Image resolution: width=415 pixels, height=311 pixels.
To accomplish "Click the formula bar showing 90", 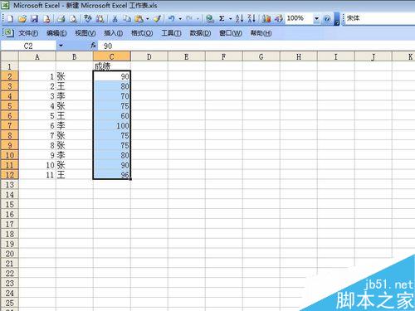I will (256, 46).
